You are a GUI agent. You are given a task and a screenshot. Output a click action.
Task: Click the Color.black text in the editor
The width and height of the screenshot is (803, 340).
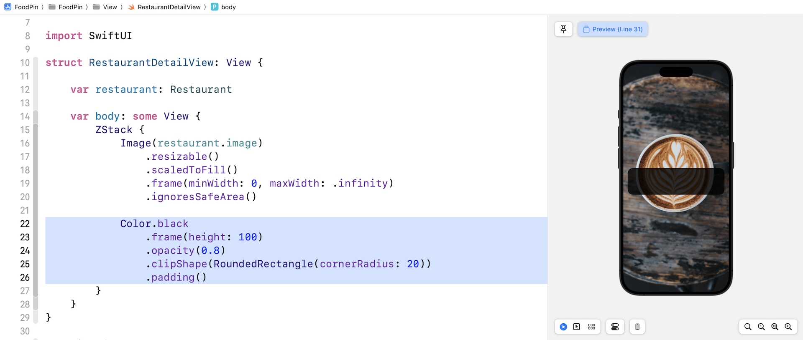coord(154,224)
